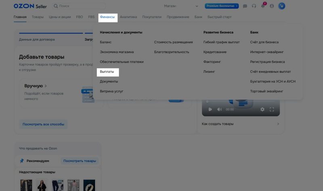
Task: Open the Аналитика tab
Action: [128, 17]
